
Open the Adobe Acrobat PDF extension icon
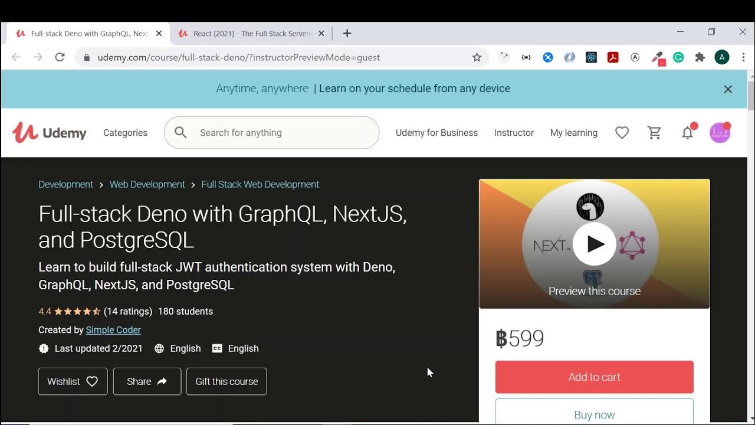[613, 57]
